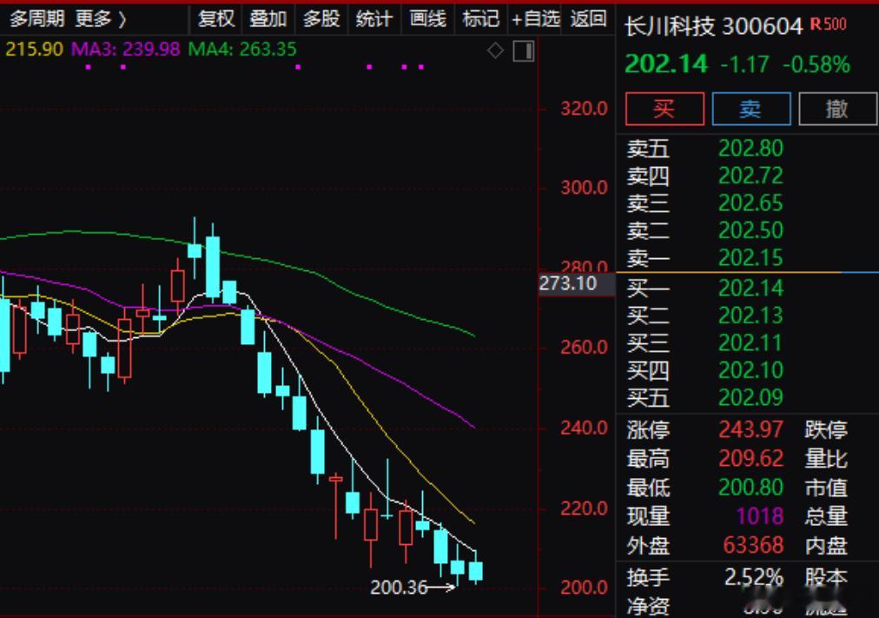879x618 pixels.
Task: Select 买一 price 202.14
Action: (750, 289)
